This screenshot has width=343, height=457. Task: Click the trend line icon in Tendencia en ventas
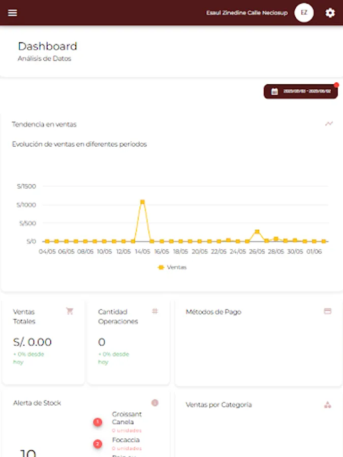click(x=329, y=124)
